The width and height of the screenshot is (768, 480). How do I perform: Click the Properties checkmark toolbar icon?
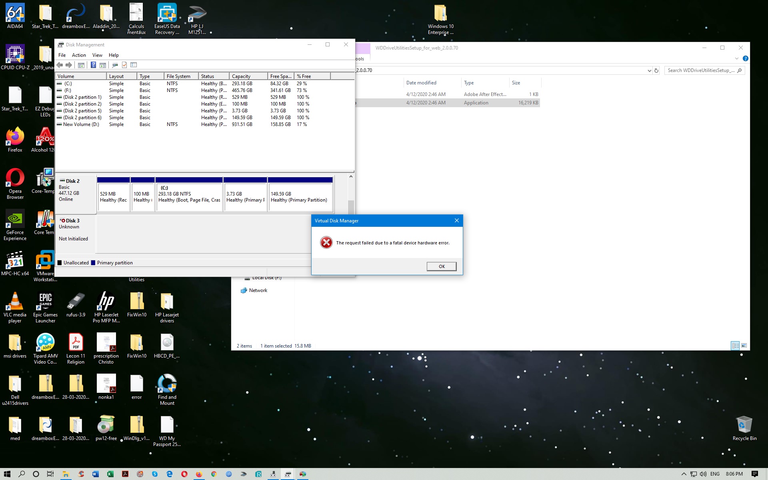(x=124, y=65)
